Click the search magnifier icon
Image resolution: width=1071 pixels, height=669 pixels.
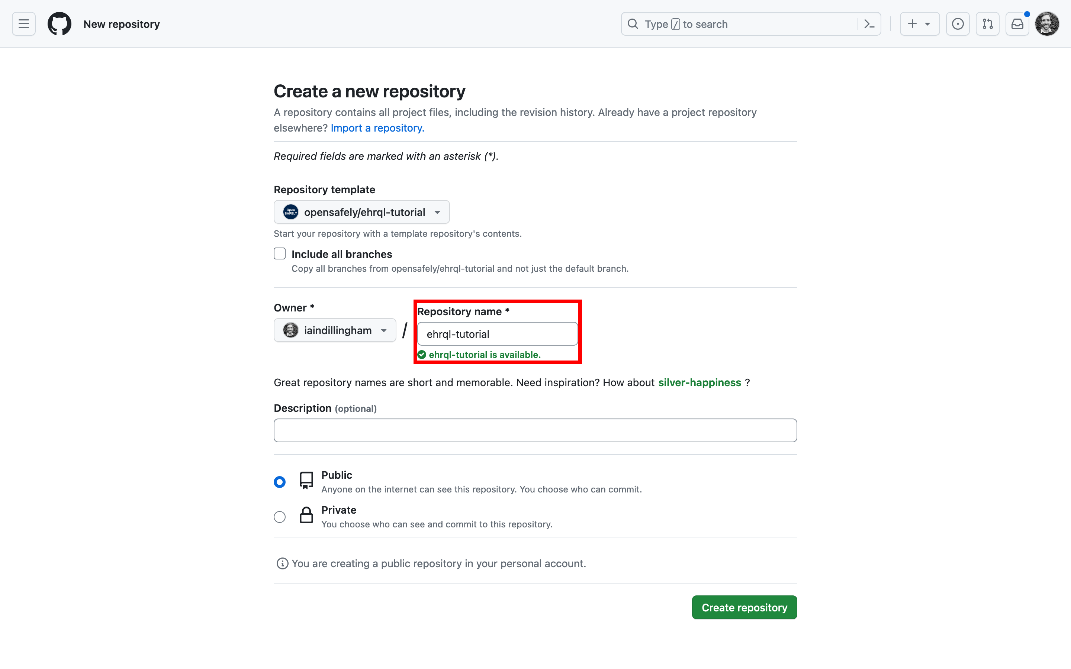(633, 23)
